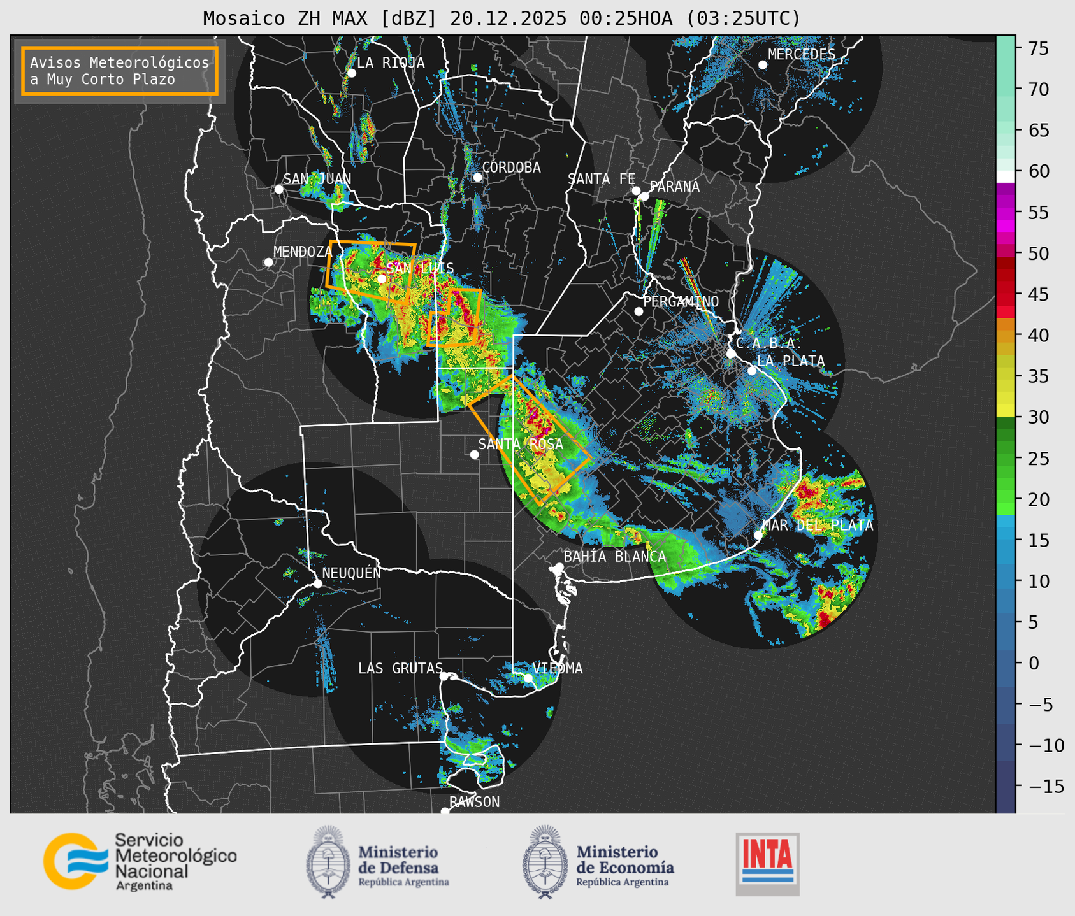Click the dark blue -15 dBZ color band
1075x916 pixels.
point(1006,787)
